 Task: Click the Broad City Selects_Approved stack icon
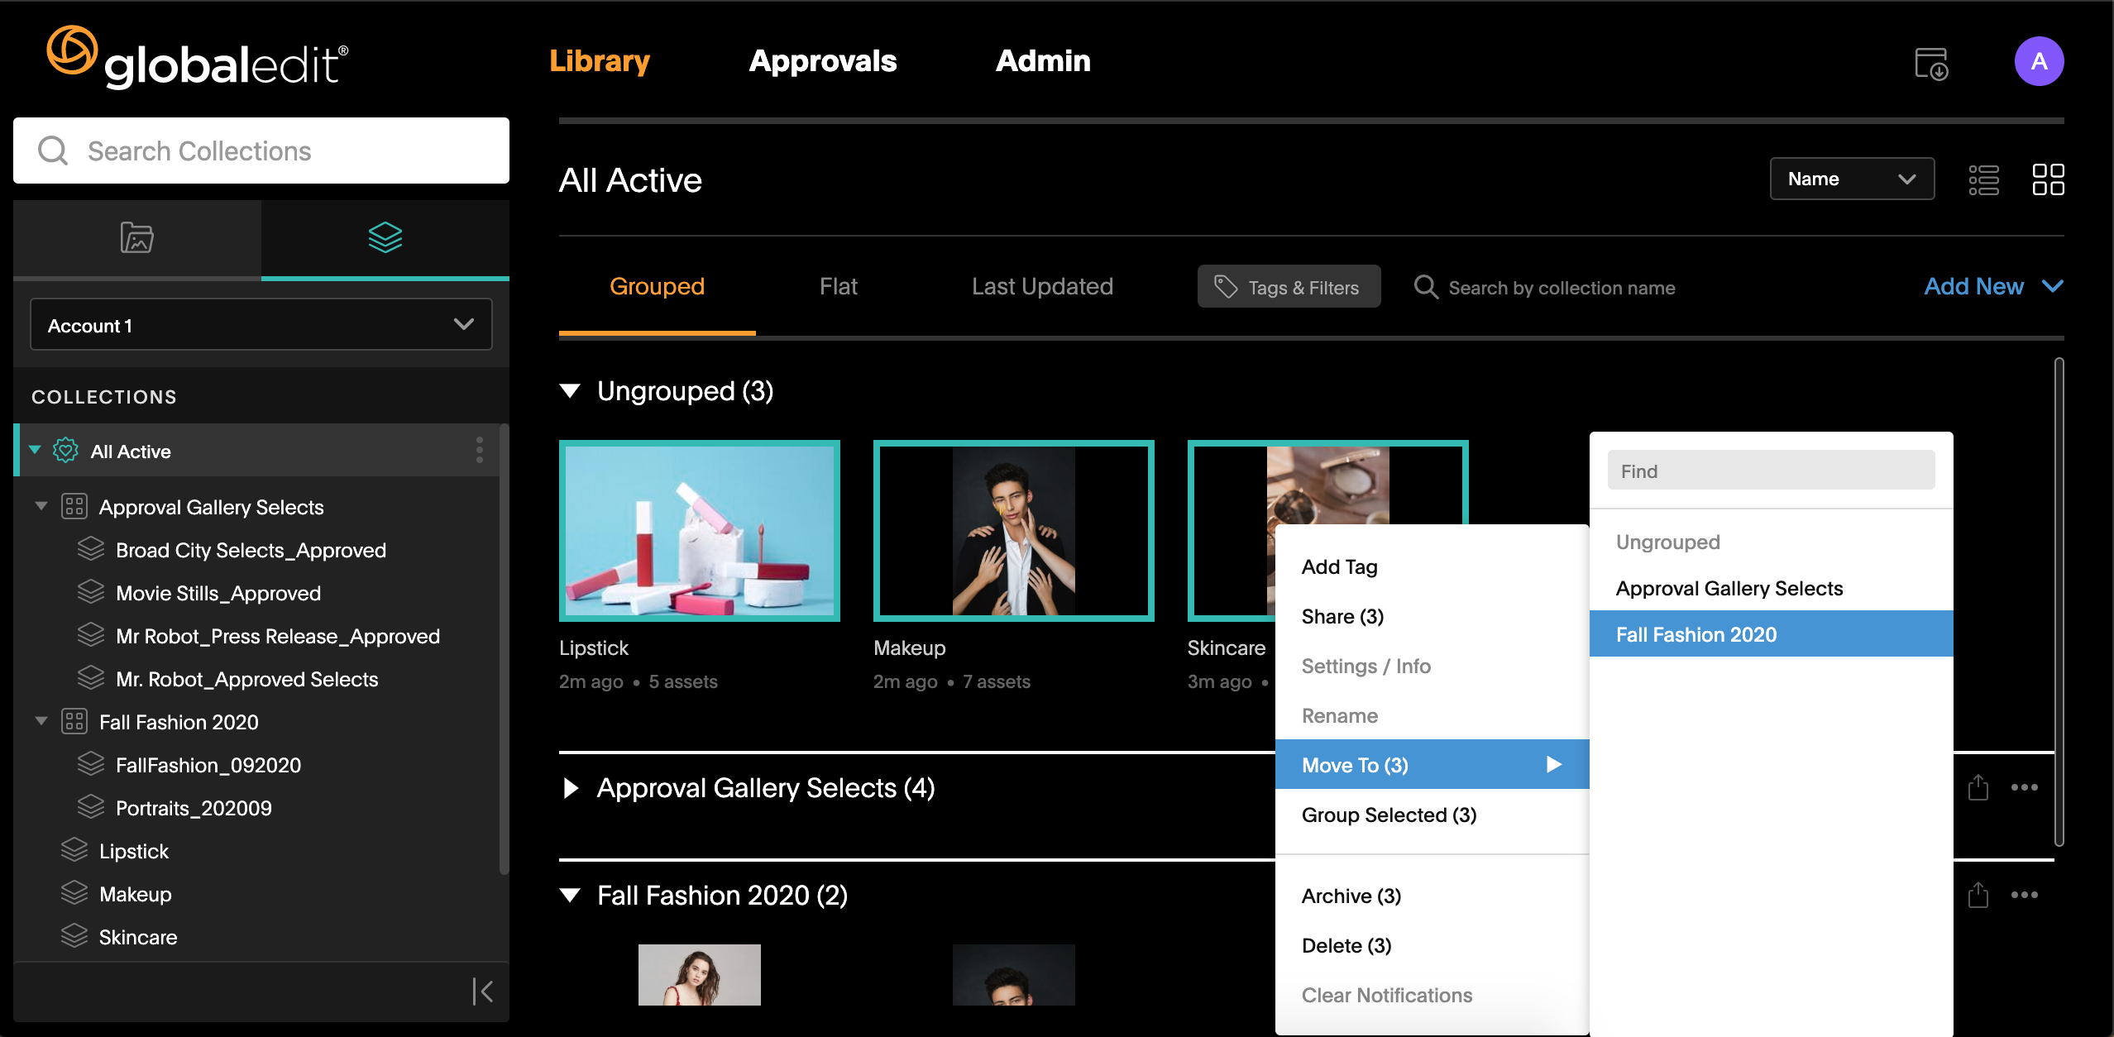[91, 549]
